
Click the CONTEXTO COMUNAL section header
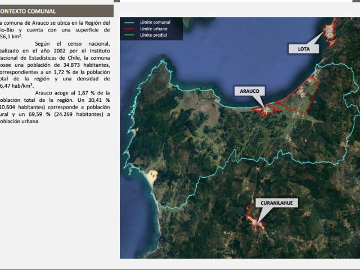(x=32, y=11)
